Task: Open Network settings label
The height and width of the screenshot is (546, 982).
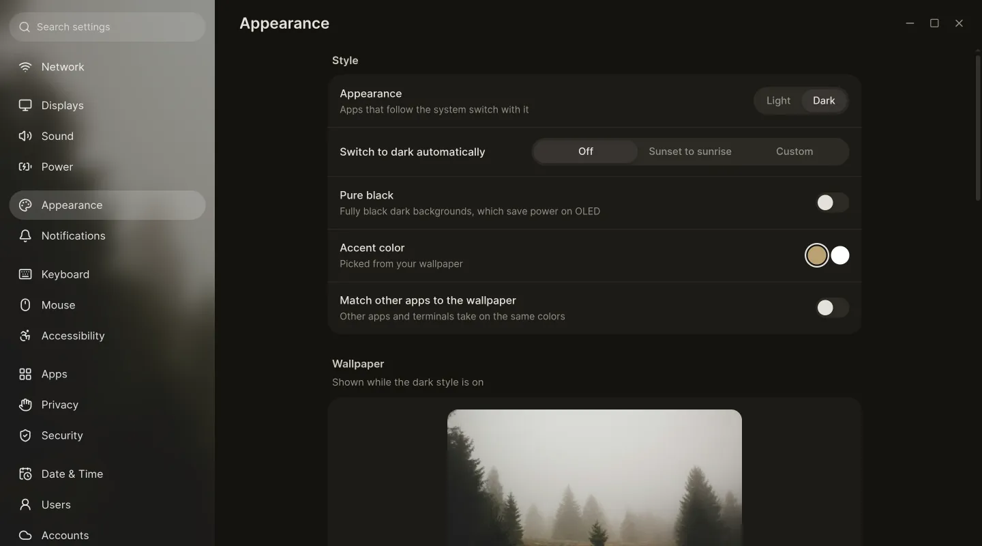Action: [63, 67]
